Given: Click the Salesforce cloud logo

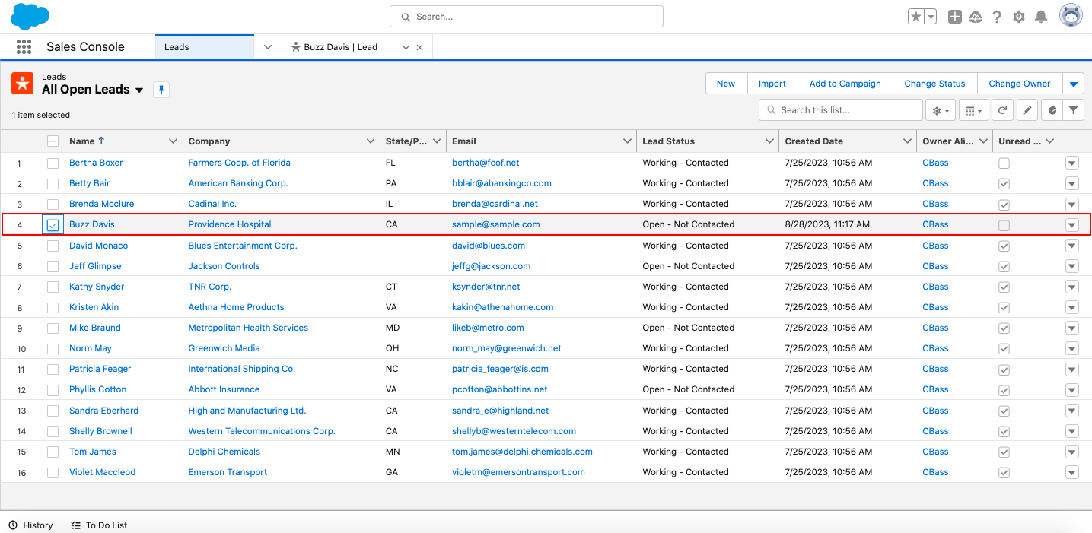Looking at the screenshot, I should click(30, 16).
